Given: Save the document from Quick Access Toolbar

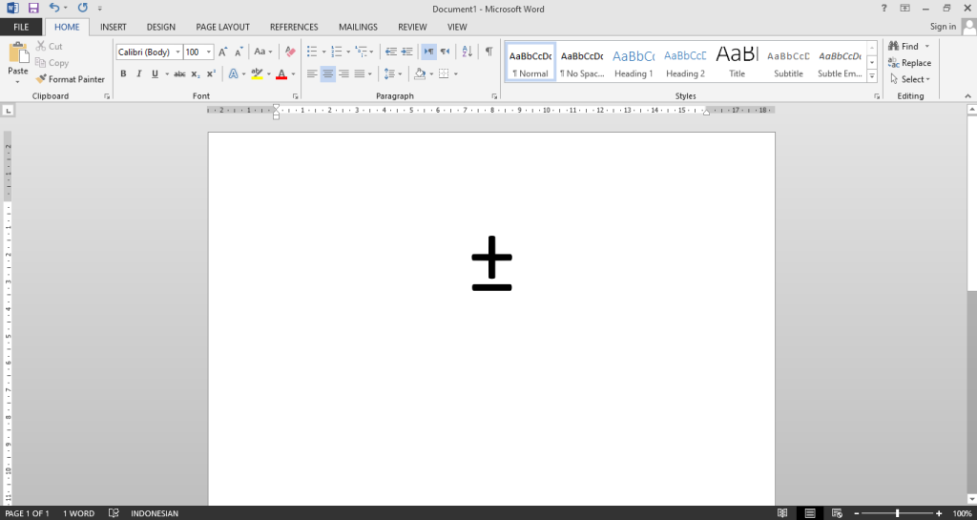Looking at the screenshot, I should pyautogui.click(x=32, y=8).
